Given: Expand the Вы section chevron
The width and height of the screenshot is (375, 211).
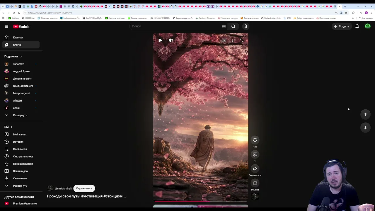Looking at the screenshot, I should point(11,127).
